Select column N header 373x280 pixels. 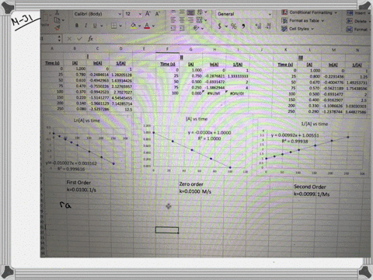(357, 50)
